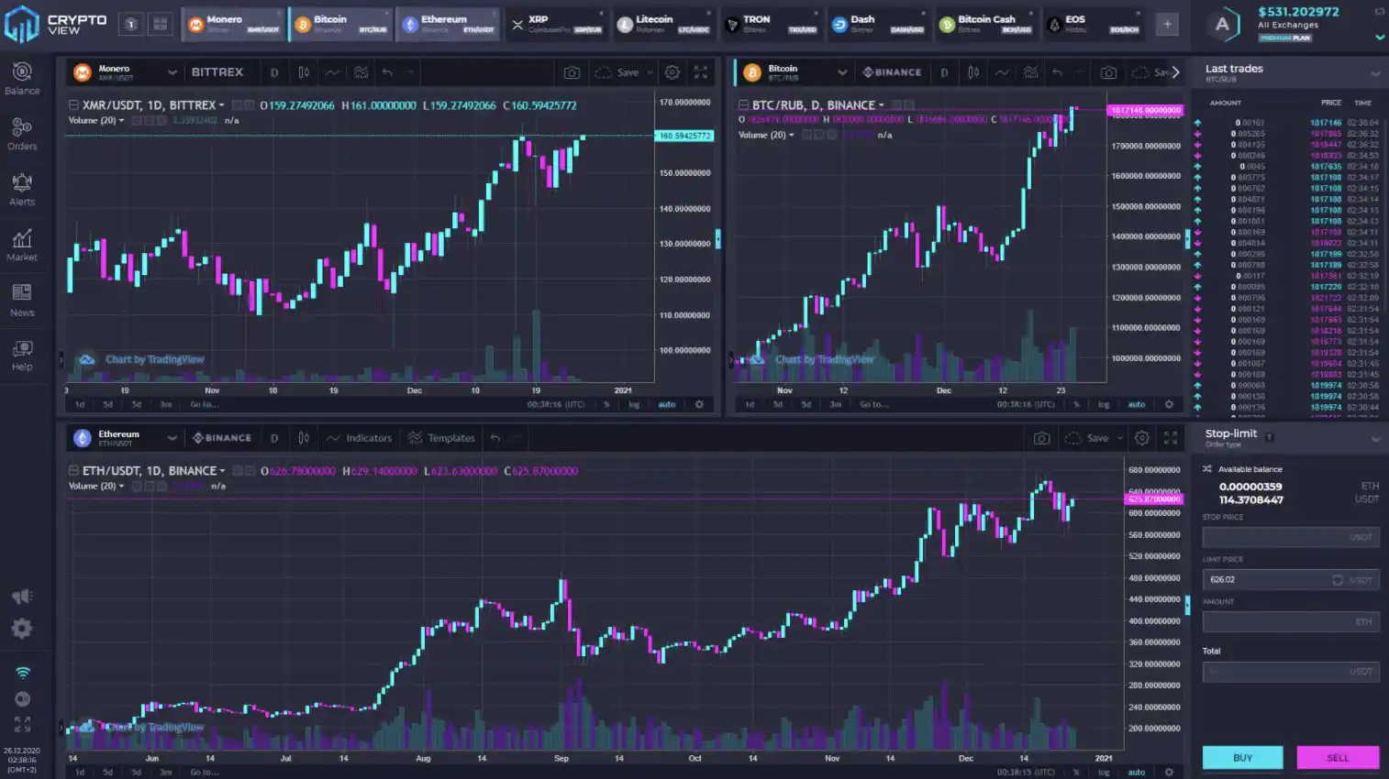Toggle log scale on Ethereum chart

click(1104, 772)
